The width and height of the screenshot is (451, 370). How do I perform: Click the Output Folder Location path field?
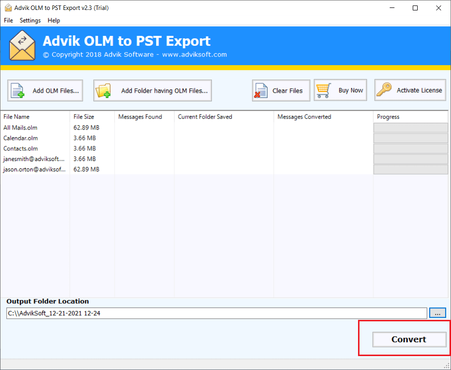pos(217,313)
